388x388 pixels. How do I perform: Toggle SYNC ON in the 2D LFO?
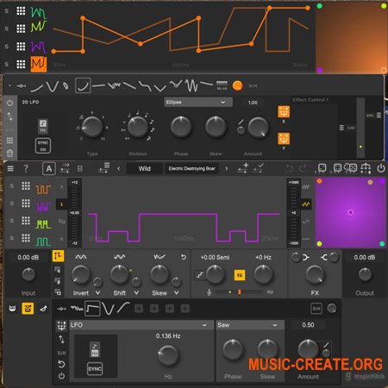pyautogui.click(x=43, y=146)
